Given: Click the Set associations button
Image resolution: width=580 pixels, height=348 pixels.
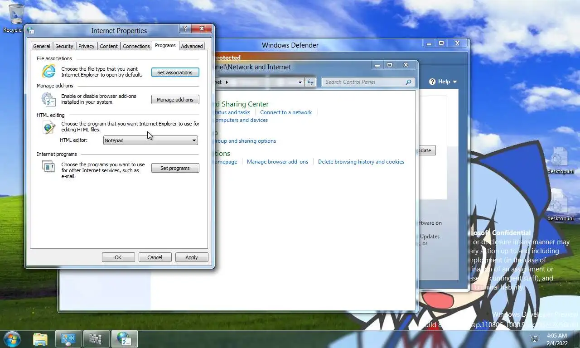Looking at the screenshot, I should click(175, 72).
